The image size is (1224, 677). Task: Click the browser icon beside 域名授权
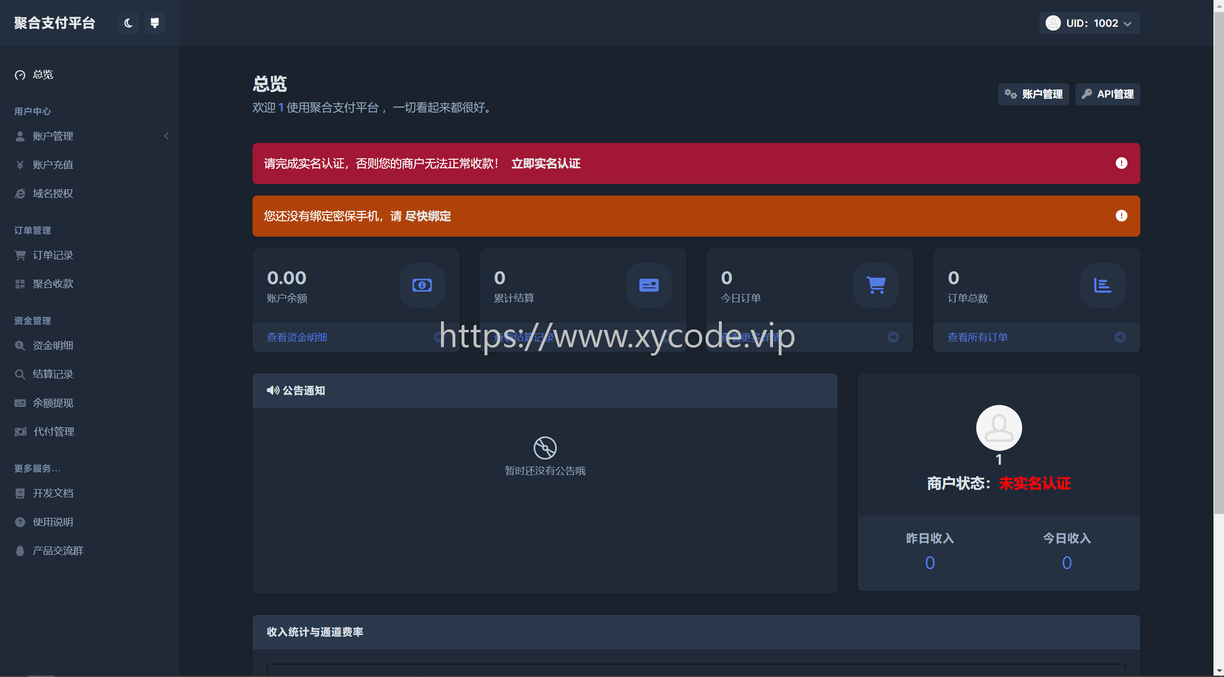pyautogui.click(x=20, y=194)
